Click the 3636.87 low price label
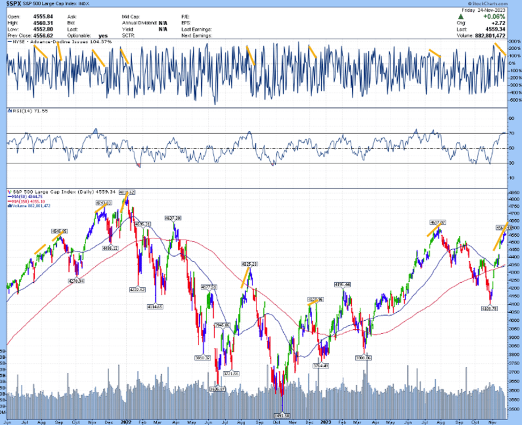The height and width of the screenshot is (425, 522). 217,389
